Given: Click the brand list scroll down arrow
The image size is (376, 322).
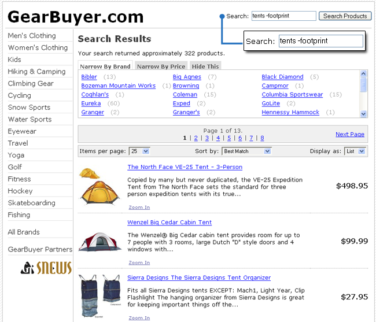Looking at the screenshot, I should [363, 114].
